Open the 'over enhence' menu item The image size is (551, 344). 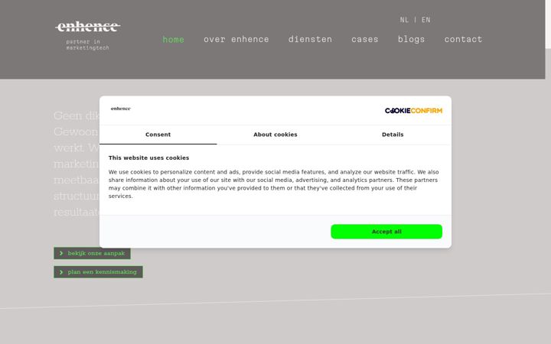click(236, 39)
